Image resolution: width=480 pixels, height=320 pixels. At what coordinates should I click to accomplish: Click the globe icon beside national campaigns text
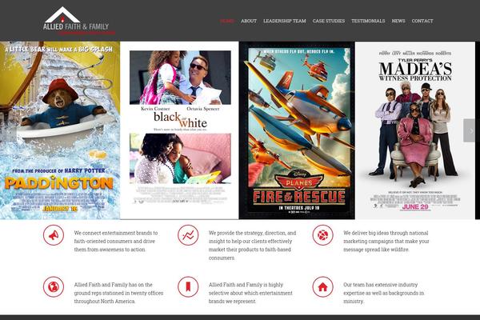point(322,235)
